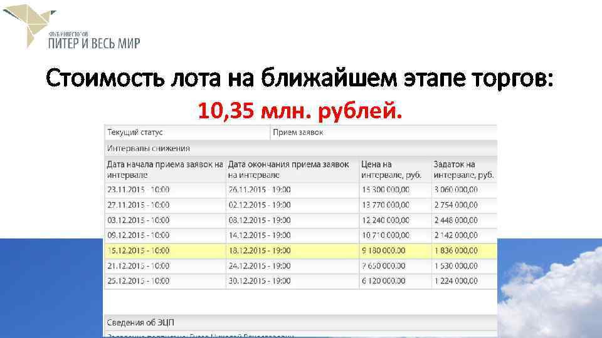Click the red '10,35 млн. рублей.' text
This screenshot has width=602, height=338.
[x=300, y=111]
